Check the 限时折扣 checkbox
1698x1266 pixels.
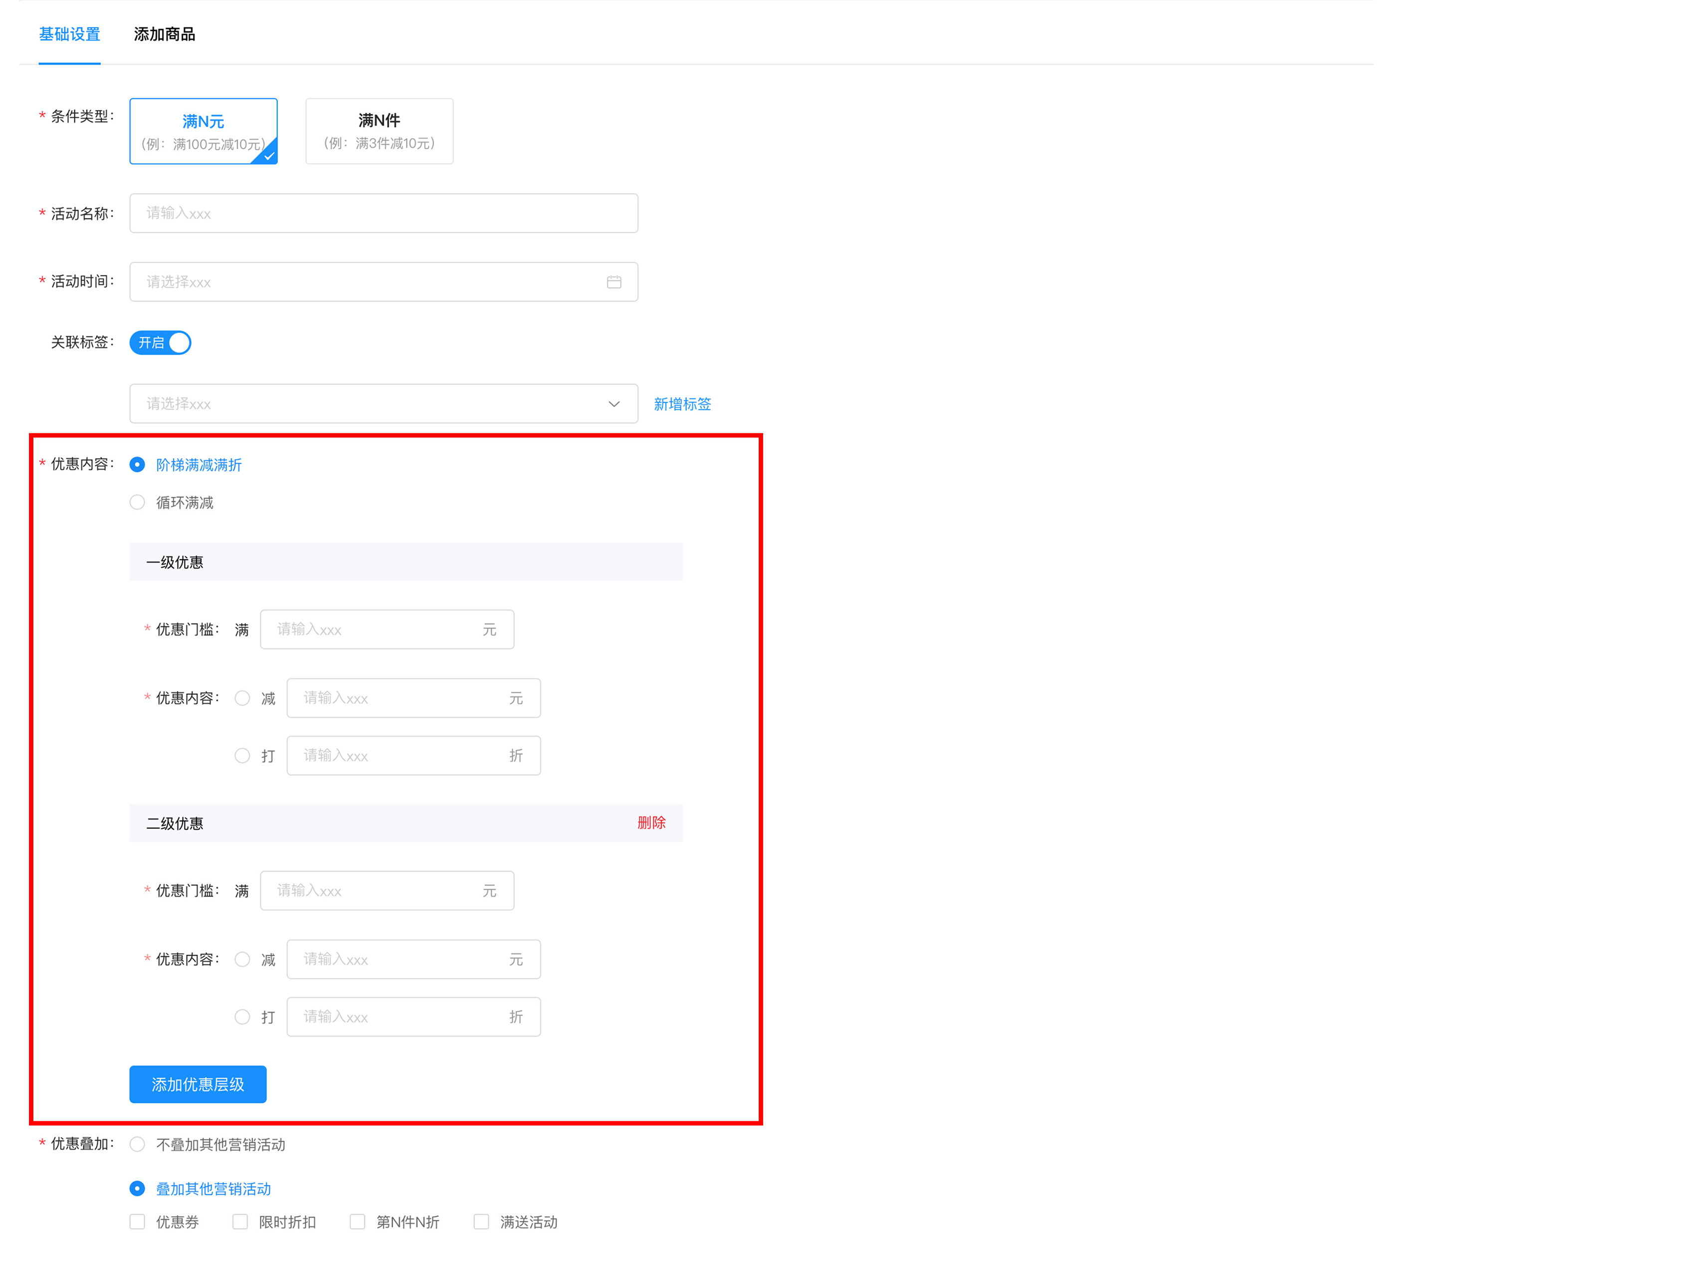click(x=240, y=1222)
